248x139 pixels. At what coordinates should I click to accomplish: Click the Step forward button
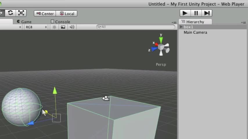click(x=207, y=13)
